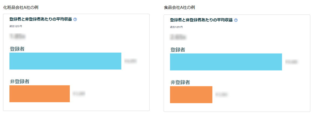313x114 pixels.
Task: Select the orange 非登録者 bar in food chart
Action: [x=191, y=95]
